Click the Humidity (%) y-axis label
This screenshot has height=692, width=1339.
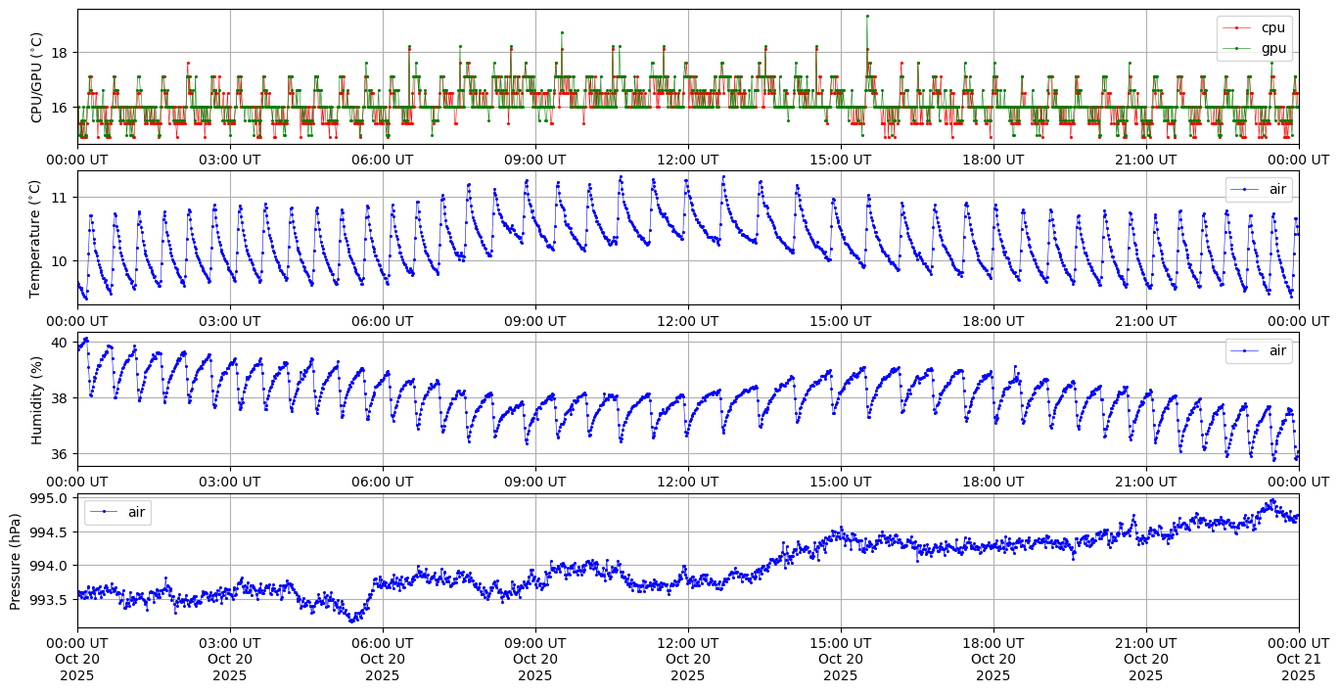pos(36,399)
